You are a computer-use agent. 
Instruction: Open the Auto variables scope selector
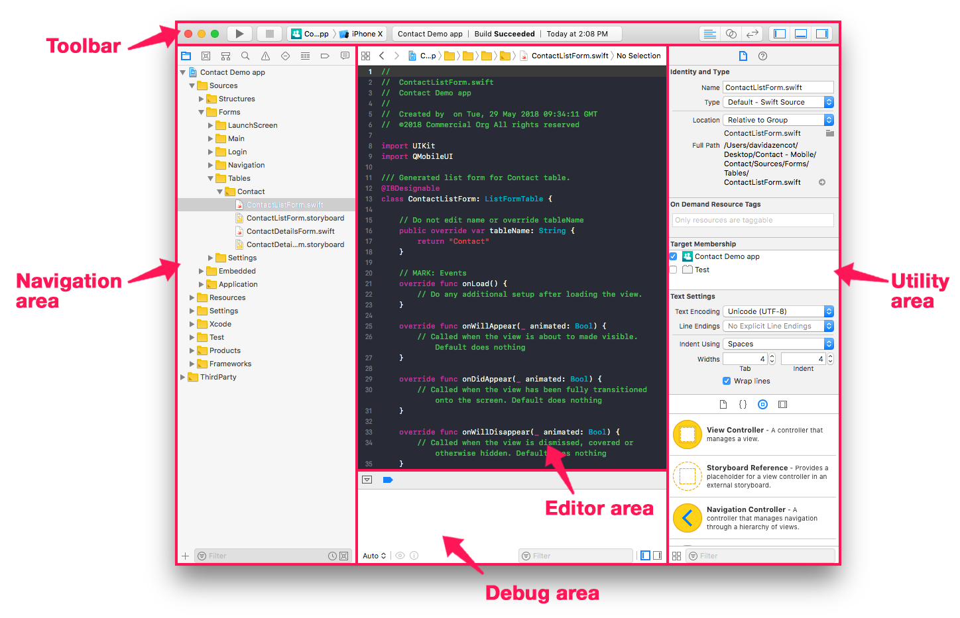coord(374,556)
